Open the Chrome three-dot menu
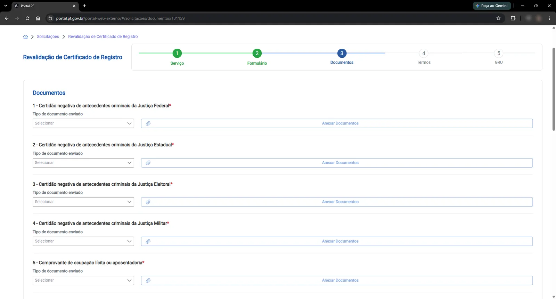The width and height of the screenshot is (556, 299). coord(549,18)
